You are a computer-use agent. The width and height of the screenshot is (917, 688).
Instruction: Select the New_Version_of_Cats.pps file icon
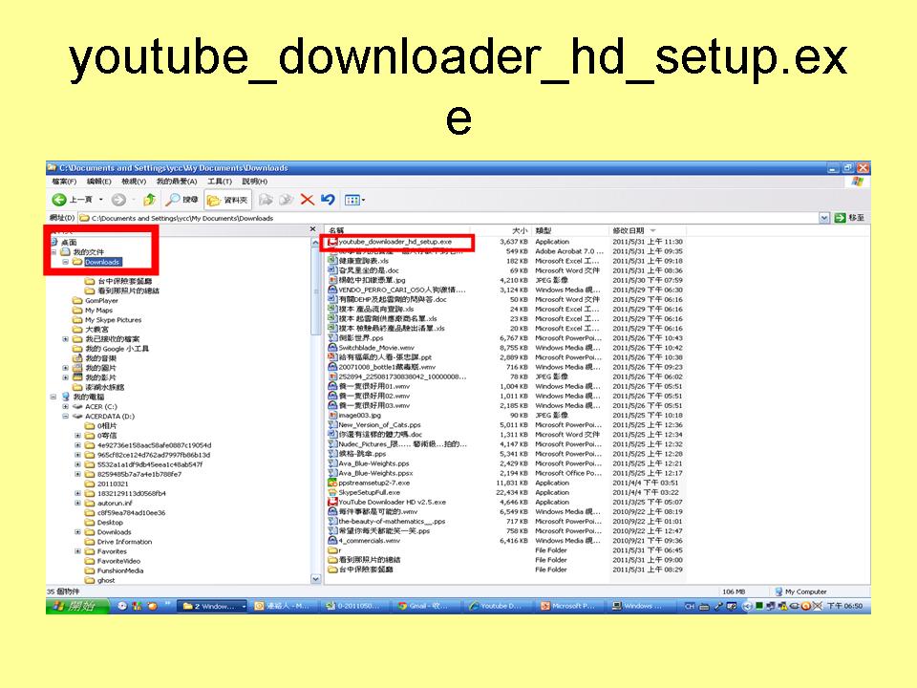[332, 424]
